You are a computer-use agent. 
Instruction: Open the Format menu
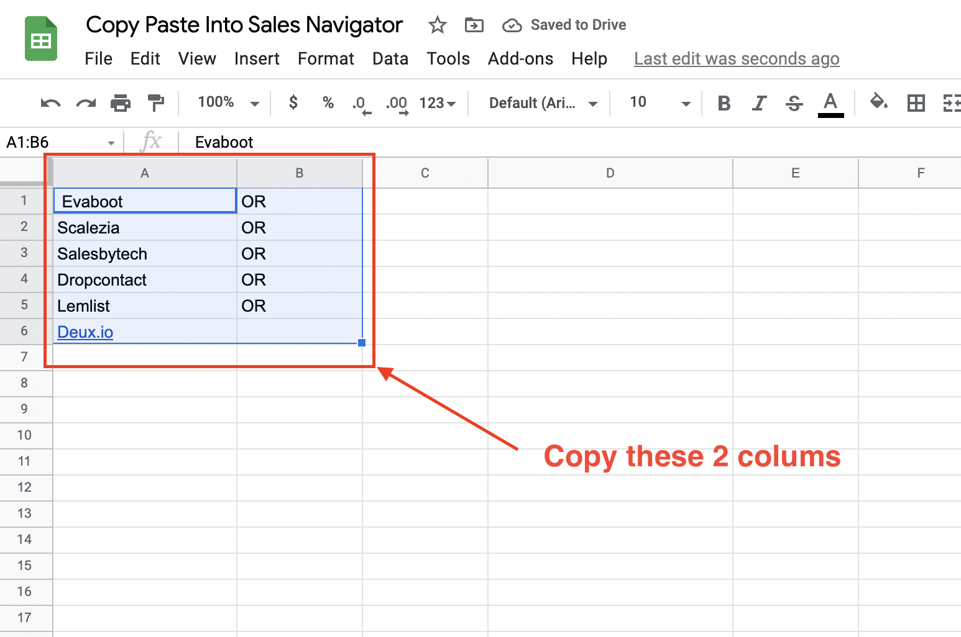pyautogui.click(x=326, y=59)
